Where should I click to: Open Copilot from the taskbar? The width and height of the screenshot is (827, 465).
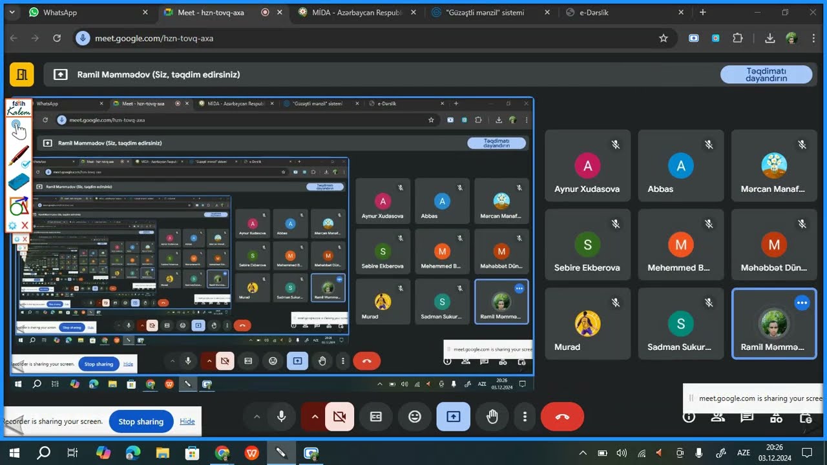pos(103,453)
